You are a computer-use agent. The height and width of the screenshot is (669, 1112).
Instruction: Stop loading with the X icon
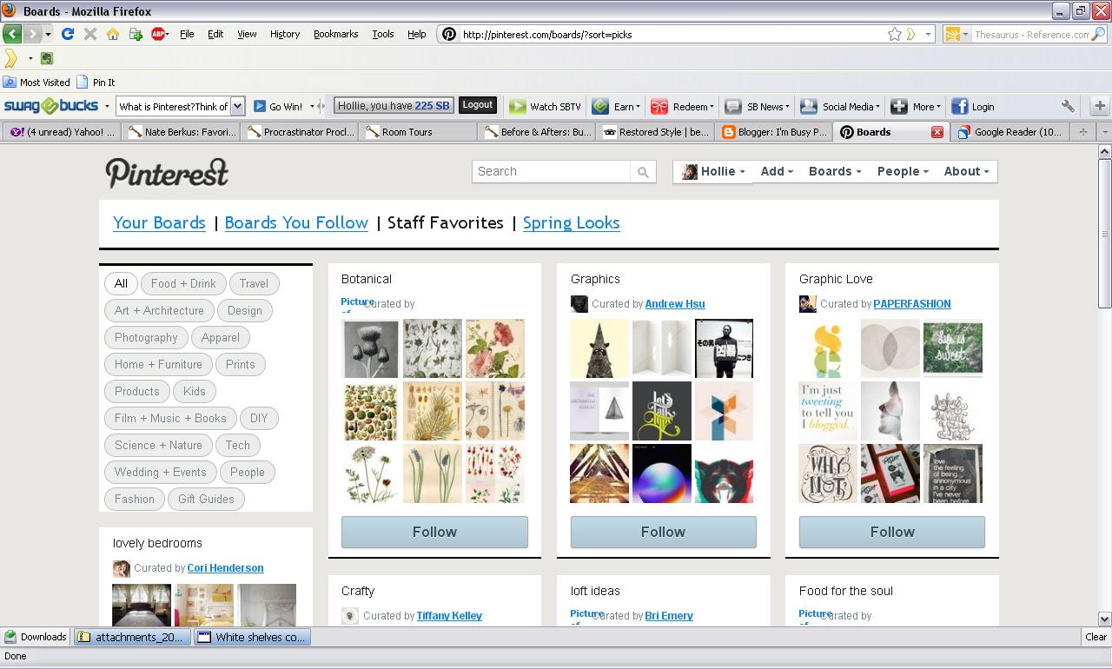pos(89,34)
